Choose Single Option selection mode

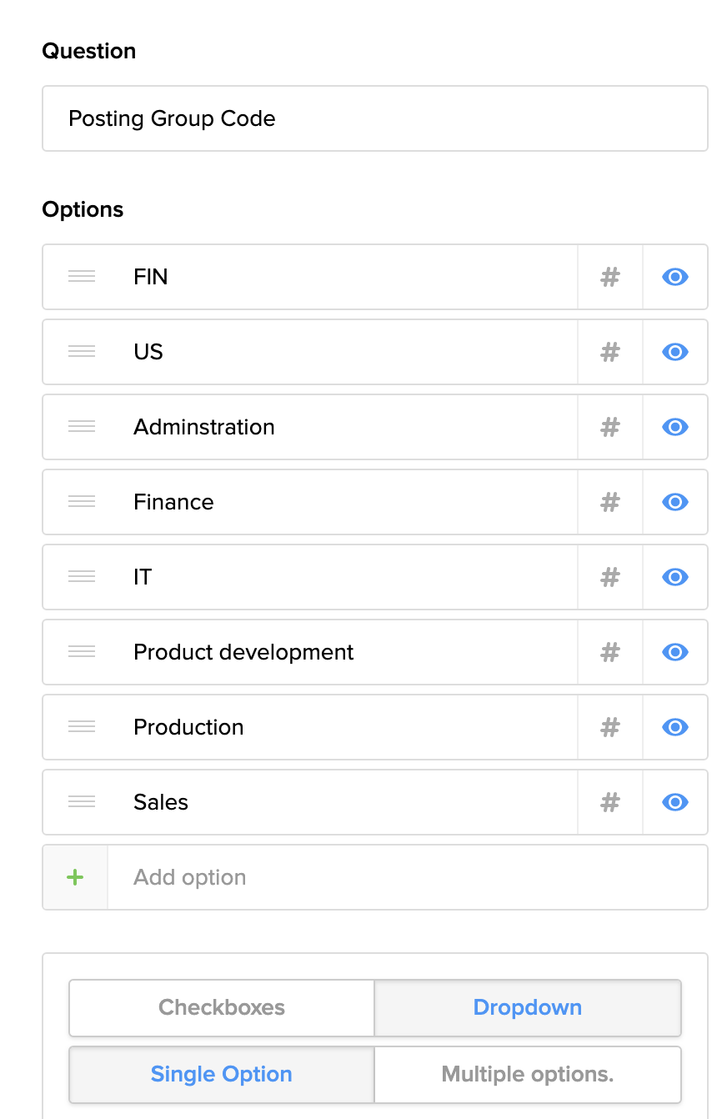[x=222, y=1074]
